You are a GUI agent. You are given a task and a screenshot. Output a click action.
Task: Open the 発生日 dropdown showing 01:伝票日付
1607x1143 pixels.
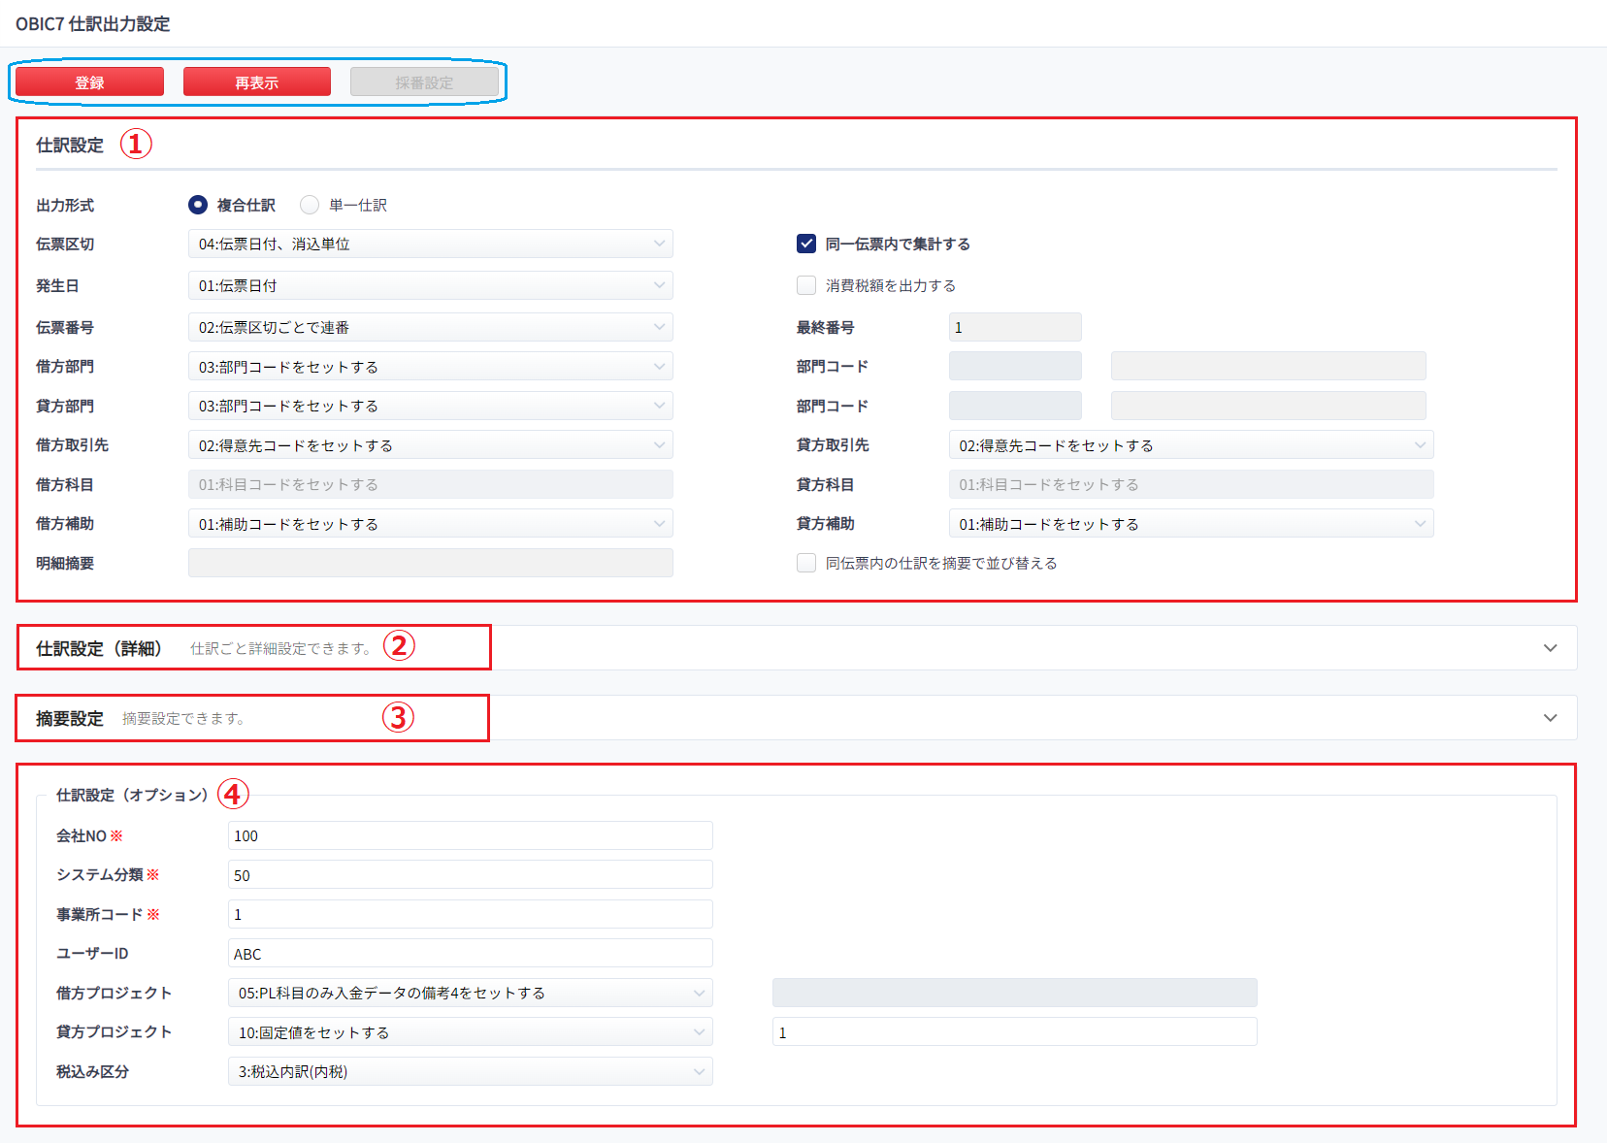pos(430,285)
